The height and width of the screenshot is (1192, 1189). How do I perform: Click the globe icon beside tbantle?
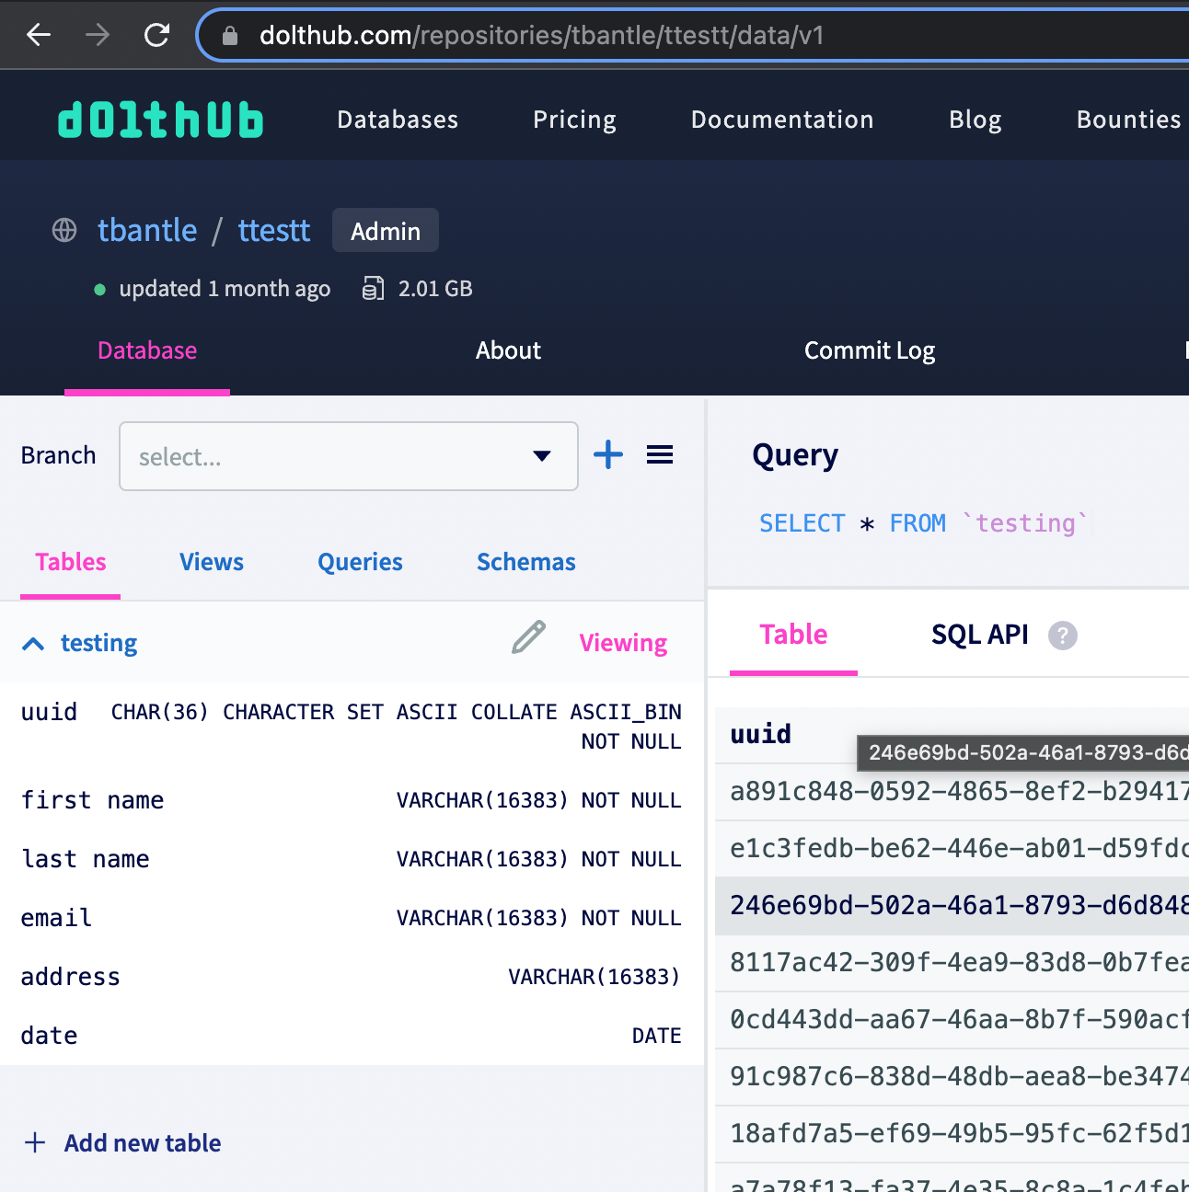[x=64, y=230]
